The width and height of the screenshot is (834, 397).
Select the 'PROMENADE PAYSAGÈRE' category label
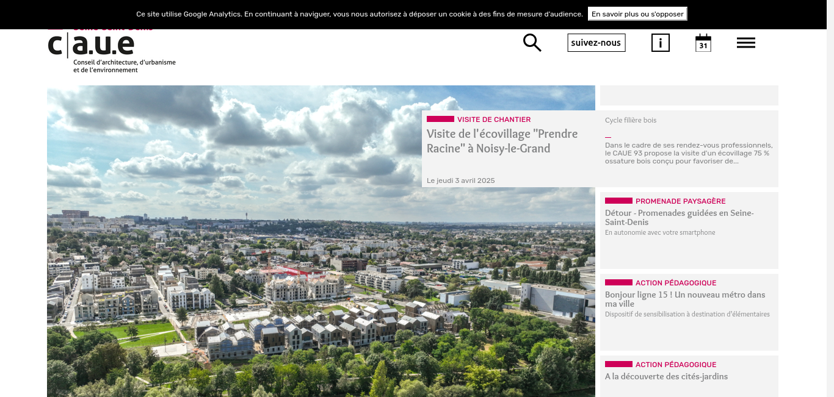point(680,201)
